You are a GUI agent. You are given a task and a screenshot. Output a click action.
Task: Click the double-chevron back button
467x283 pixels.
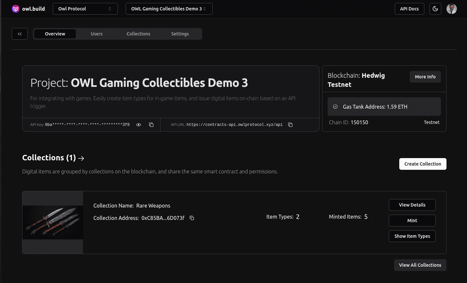(20, 34)
